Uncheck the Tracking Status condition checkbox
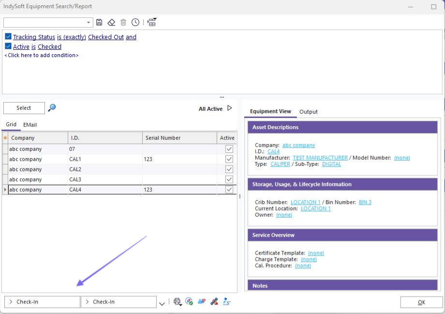The height and width of the screenshot is (314, 445). pyautogui.click(x=8, y=37)
